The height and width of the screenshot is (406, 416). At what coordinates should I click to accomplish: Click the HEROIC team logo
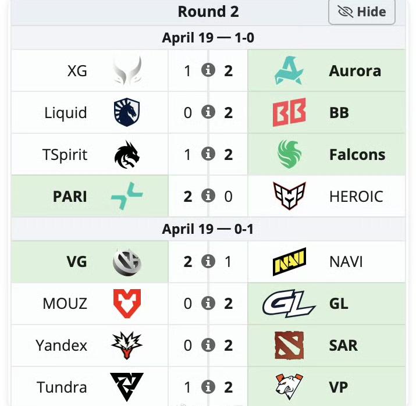tap(289, 197)
